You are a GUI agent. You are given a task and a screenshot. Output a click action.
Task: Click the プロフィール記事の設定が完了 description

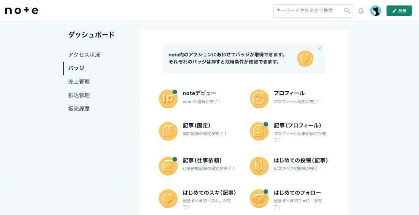(300, 137)
